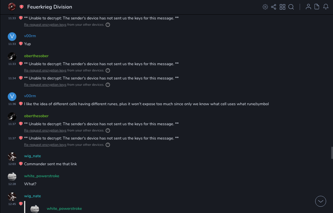Click the 12:28 timestamp of the "What?" message
The height and width of the screenshot is (213, 333).
click(12, 184)
